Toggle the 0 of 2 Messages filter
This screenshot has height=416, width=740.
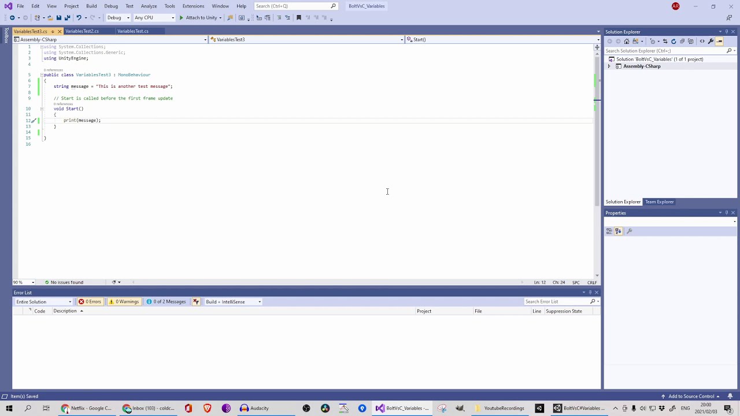[166, 302]
